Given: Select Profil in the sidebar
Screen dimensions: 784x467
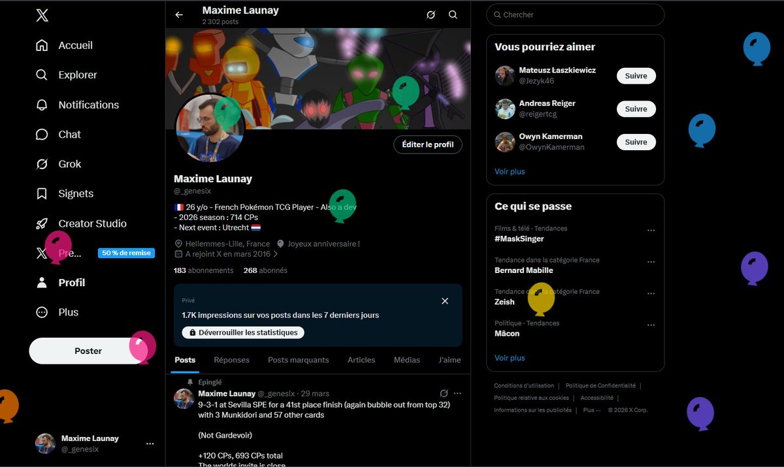Looking at the screenshot, I should pyautogui.click(x=60, y=283).
